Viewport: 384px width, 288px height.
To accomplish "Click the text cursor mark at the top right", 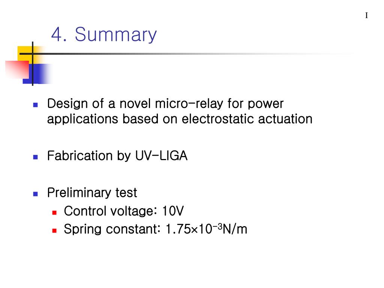I will point(367,15).
